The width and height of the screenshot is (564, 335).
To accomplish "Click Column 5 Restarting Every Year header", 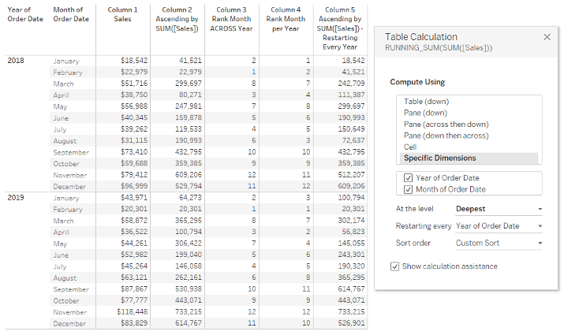I will [x=340, y=28].
